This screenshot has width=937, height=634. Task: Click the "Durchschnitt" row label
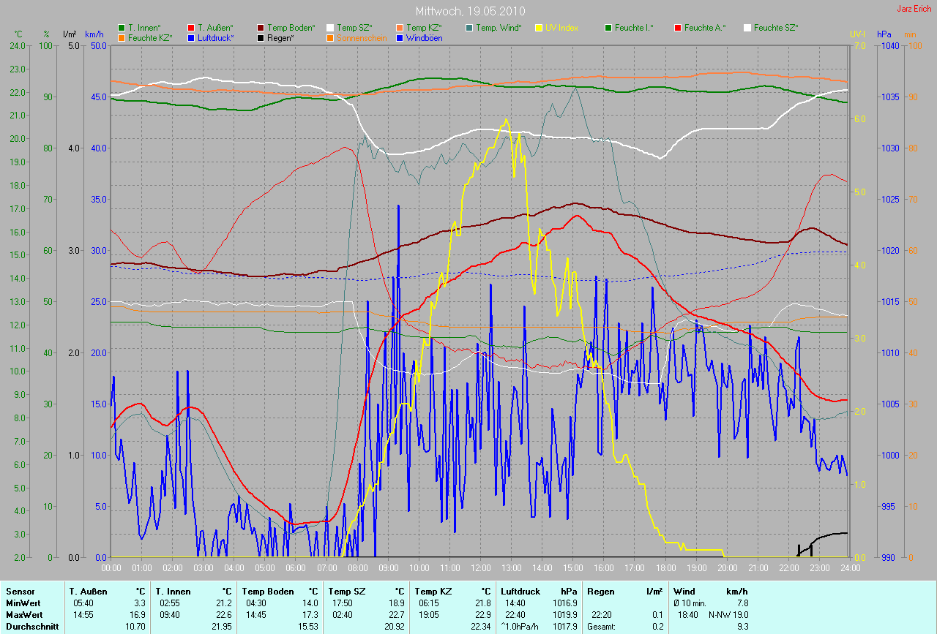(x=32, y=627)
